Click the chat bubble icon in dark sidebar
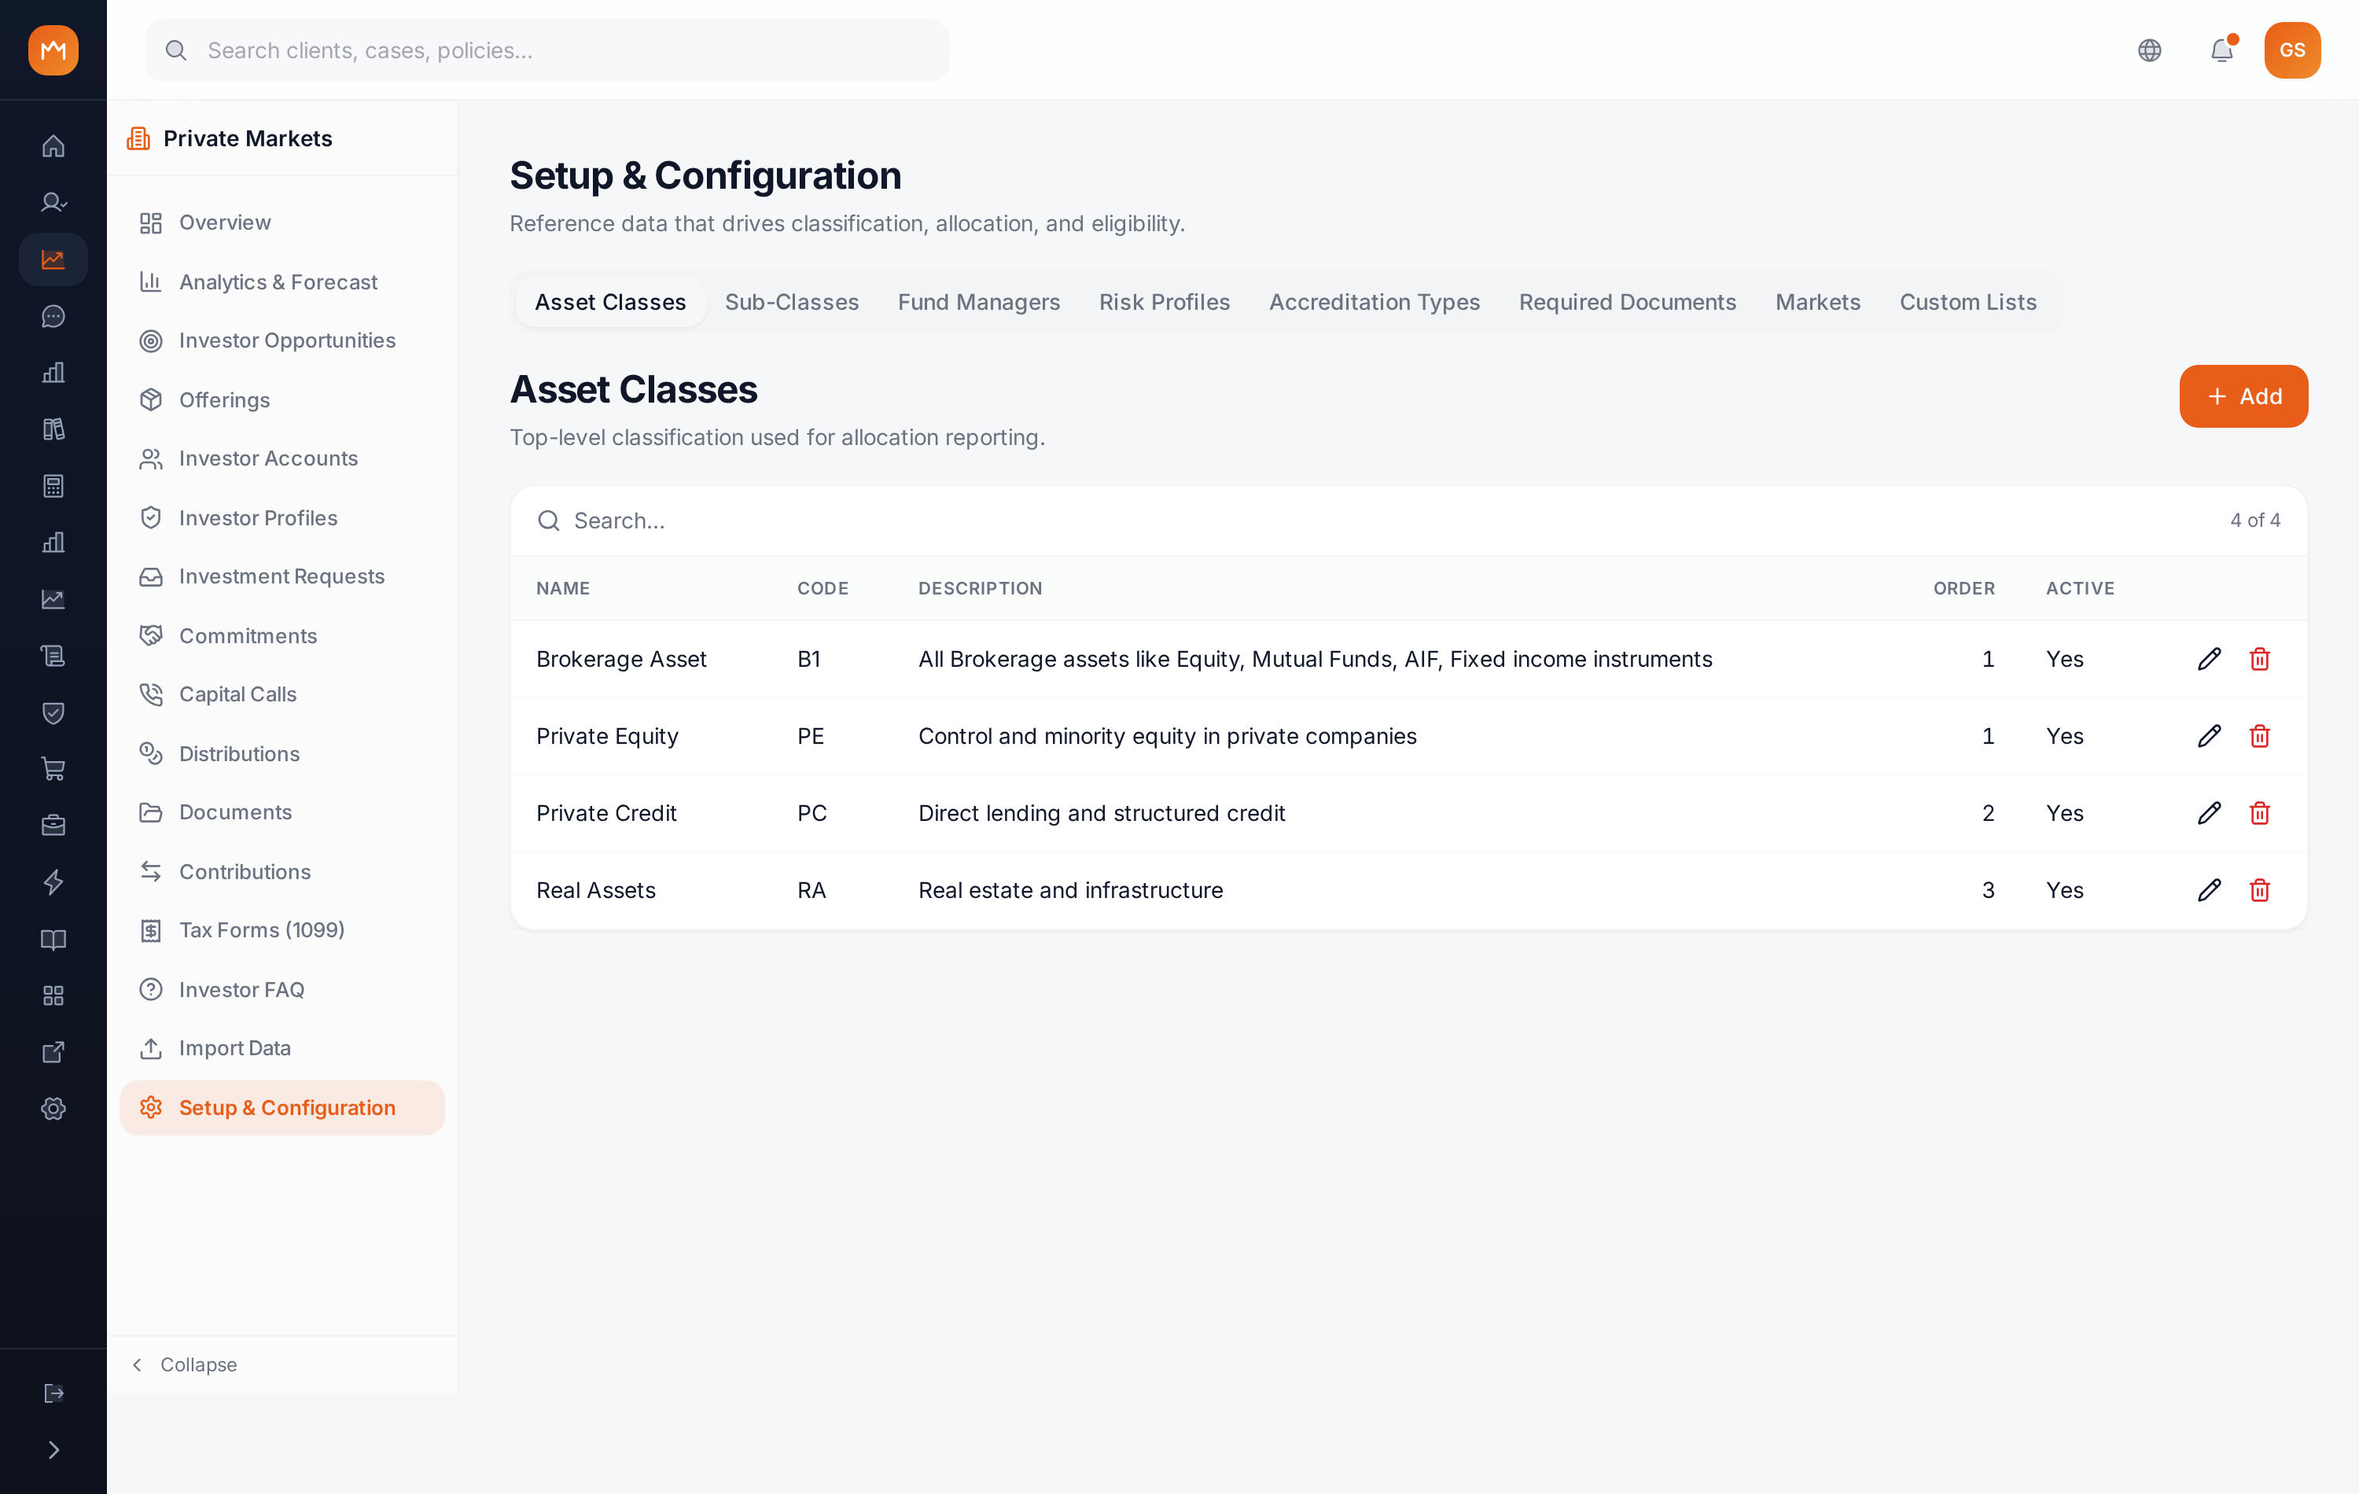The image size is (2359, 1494). pos(53,316)
